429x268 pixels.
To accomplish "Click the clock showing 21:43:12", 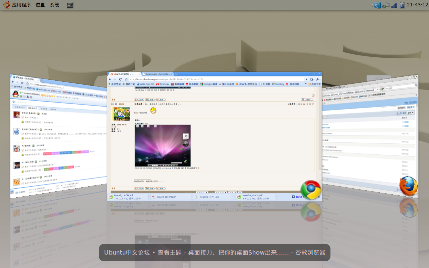I will pos(417,5).
